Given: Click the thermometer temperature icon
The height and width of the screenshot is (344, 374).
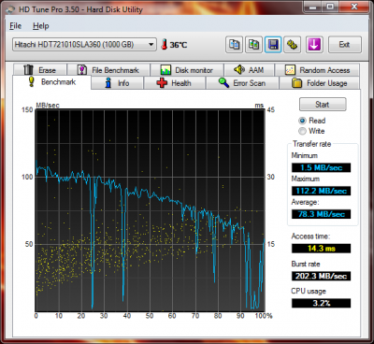Looking at the screenshot, I should point(164,44).
